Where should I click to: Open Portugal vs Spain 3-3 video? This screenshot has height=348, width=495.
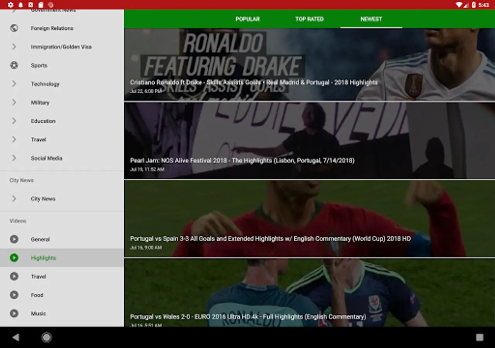pyautogui.click(x=309, y=218)
